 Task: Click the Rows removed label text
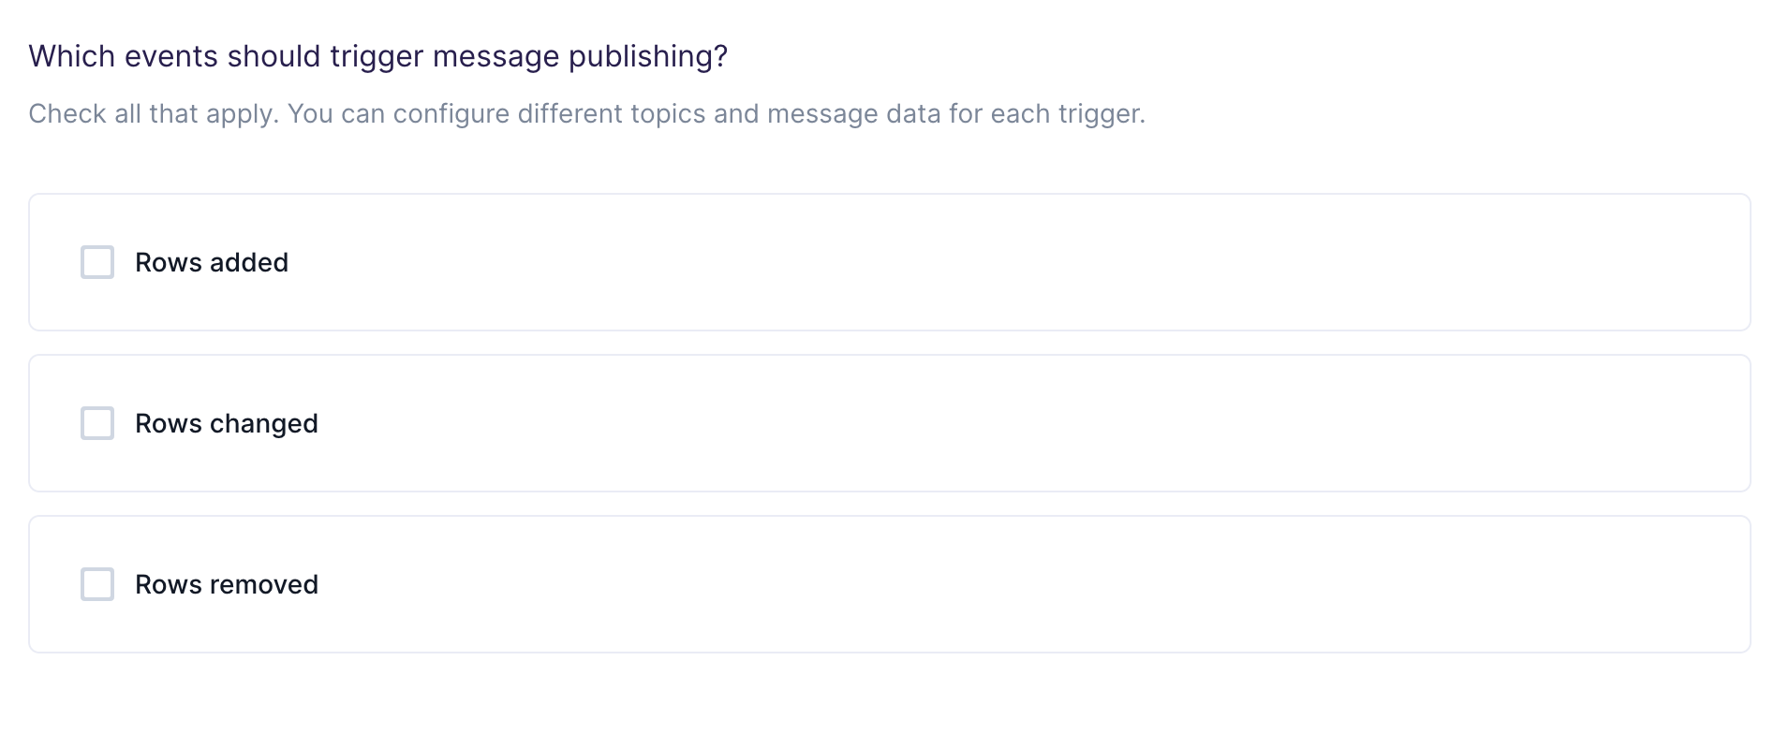(x=227, y=584)
